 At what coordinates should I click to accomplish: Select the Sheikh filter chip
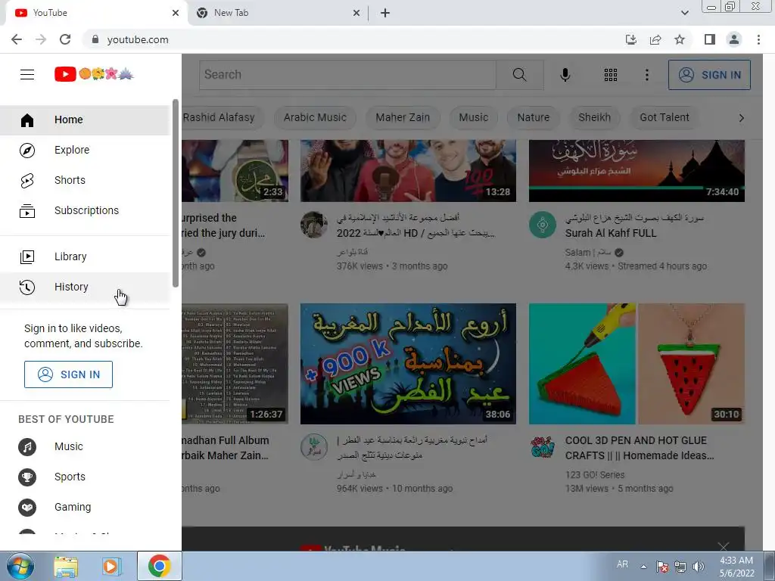(x=595, y=117)
